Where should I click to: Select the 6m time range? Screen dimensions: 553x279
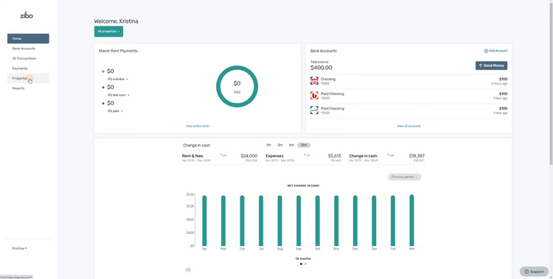pyautogui.click(x=291, y=145)
